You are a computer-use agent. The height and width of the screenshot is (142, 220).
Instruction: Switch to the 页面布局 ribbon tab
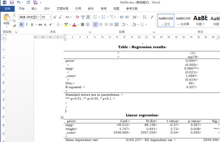point(62,9)
